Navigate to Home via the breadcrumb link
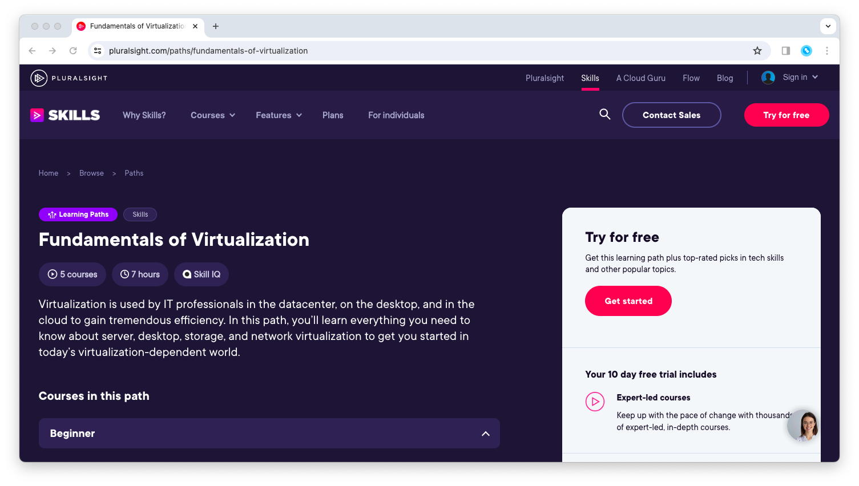The image size is (859, 486). (48, 173)
